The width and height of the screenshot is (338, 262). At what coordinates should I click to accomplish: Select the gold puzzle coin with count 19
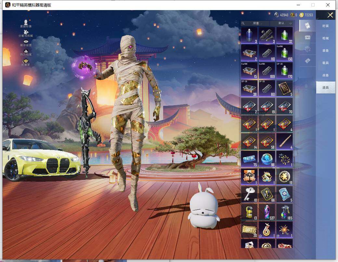(285, 177)
